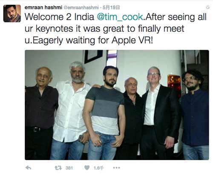Open the @tim_cook mention link
Screen dimensions: 213x175
click(120, 17)
